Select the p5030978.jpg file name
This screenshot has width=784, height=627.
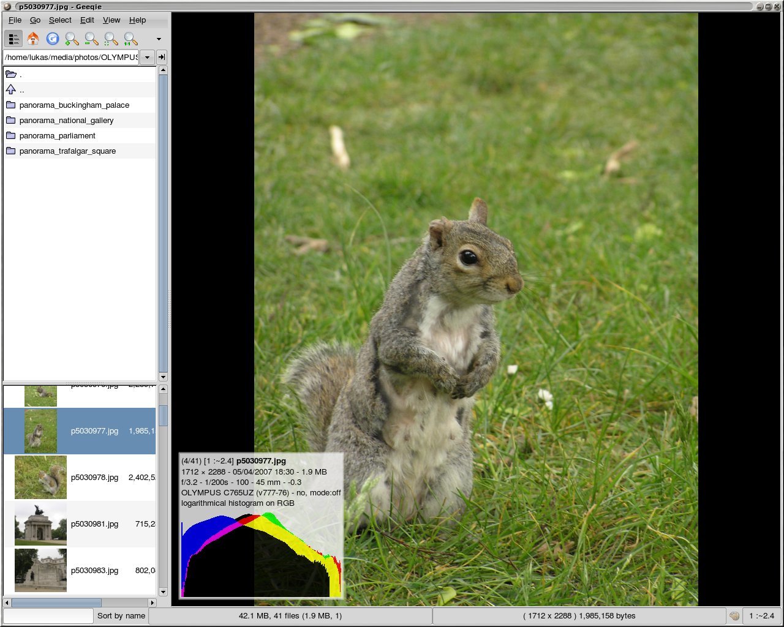94,478
